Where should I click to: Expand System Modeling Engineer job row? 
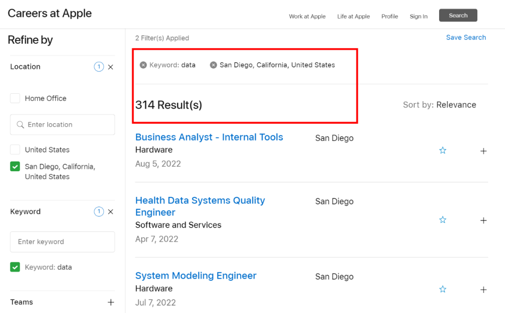tap(483, 290)
